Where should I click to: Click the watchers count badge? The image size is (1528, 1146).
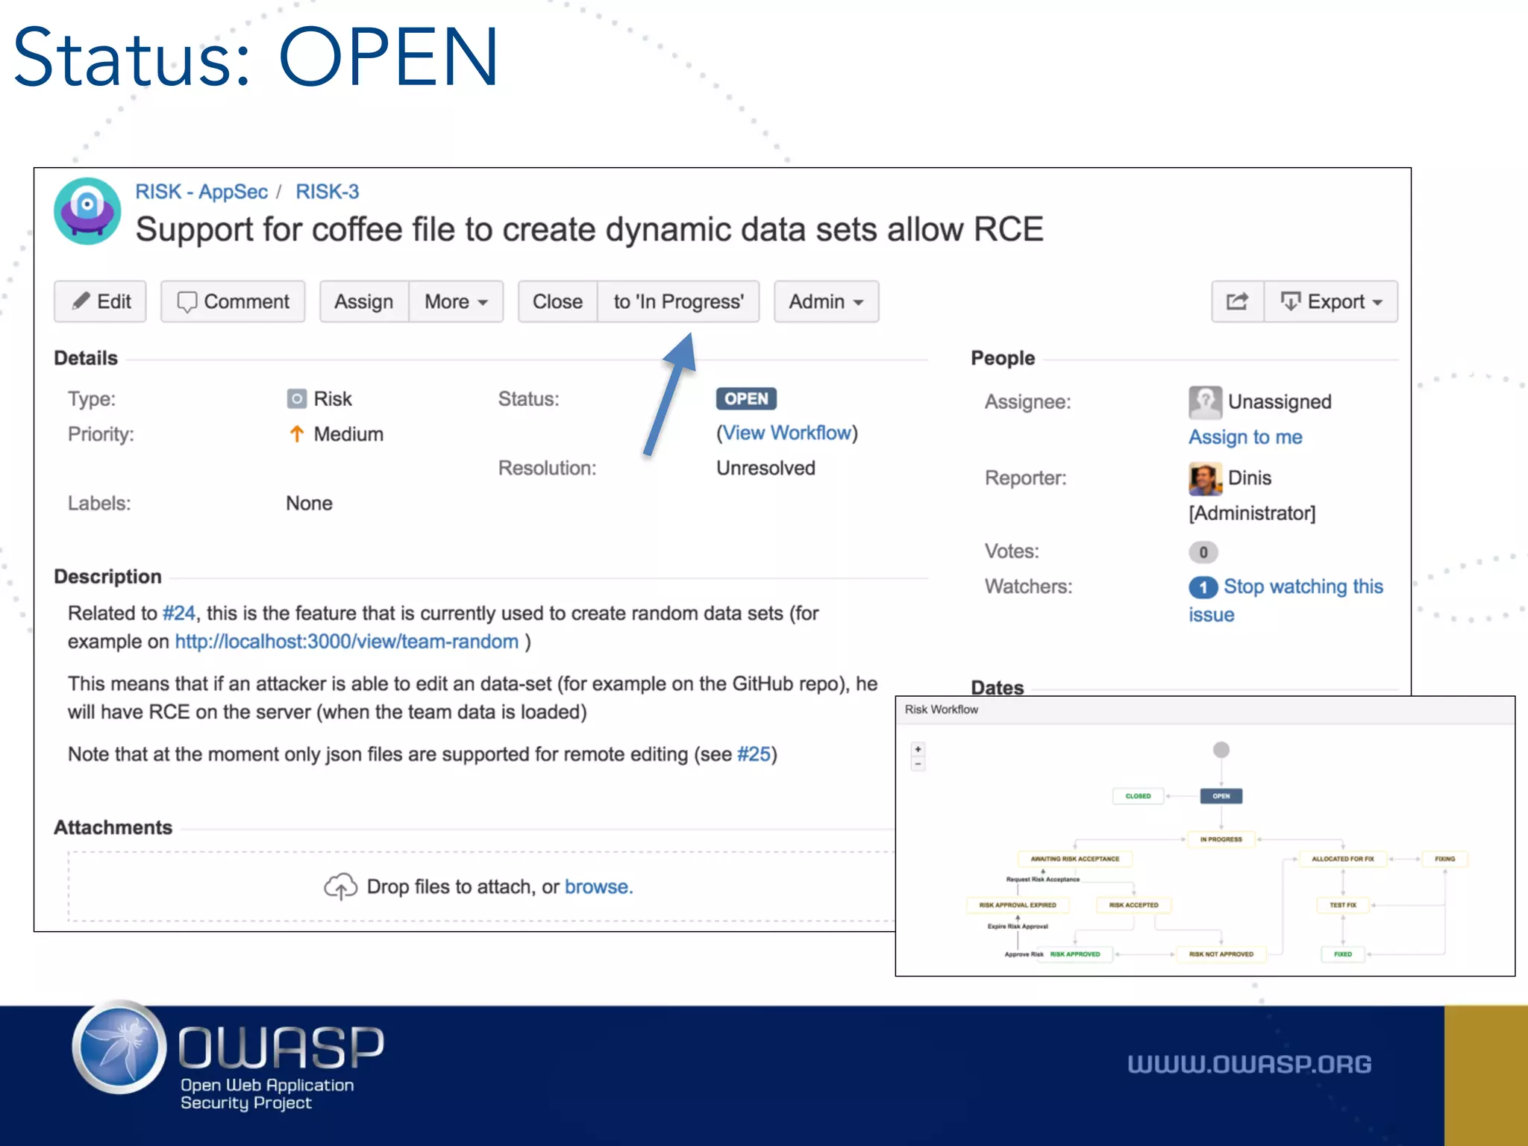point(1203,587)
